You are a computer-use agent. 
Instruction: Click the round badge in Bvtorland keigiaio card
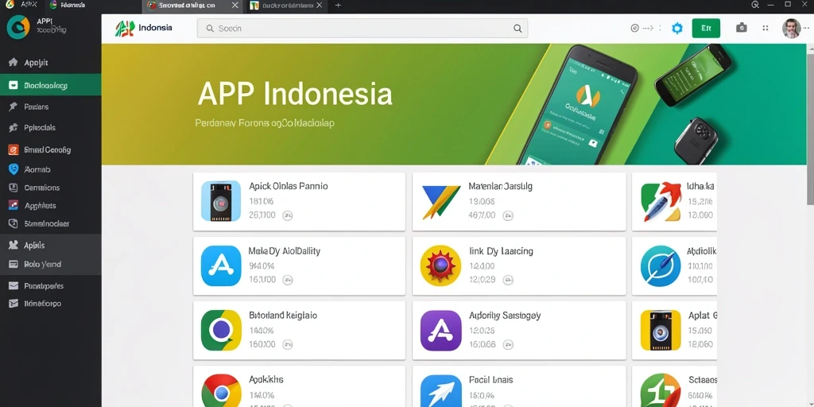point(287,343)
